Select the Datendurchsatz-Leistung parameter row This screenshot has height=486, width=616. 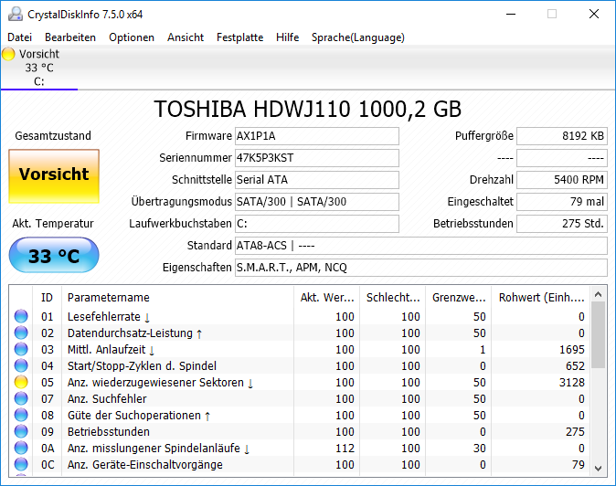tap(300, 333)
